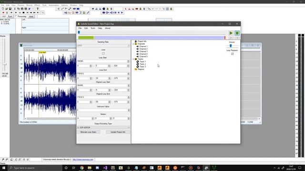The width and height of the screenshot is (305, 171).
Task: Select Channel 4 in the tree
Action: tap(143, 54)
